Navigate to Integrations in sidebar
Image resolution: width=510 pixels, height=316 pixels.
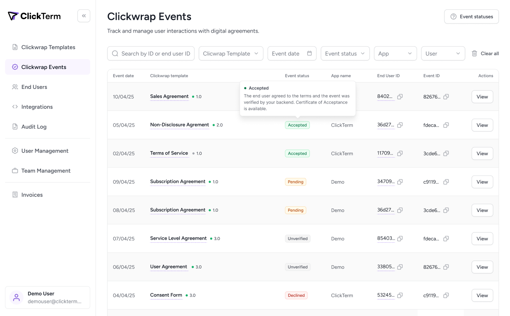tap(37, 107)
